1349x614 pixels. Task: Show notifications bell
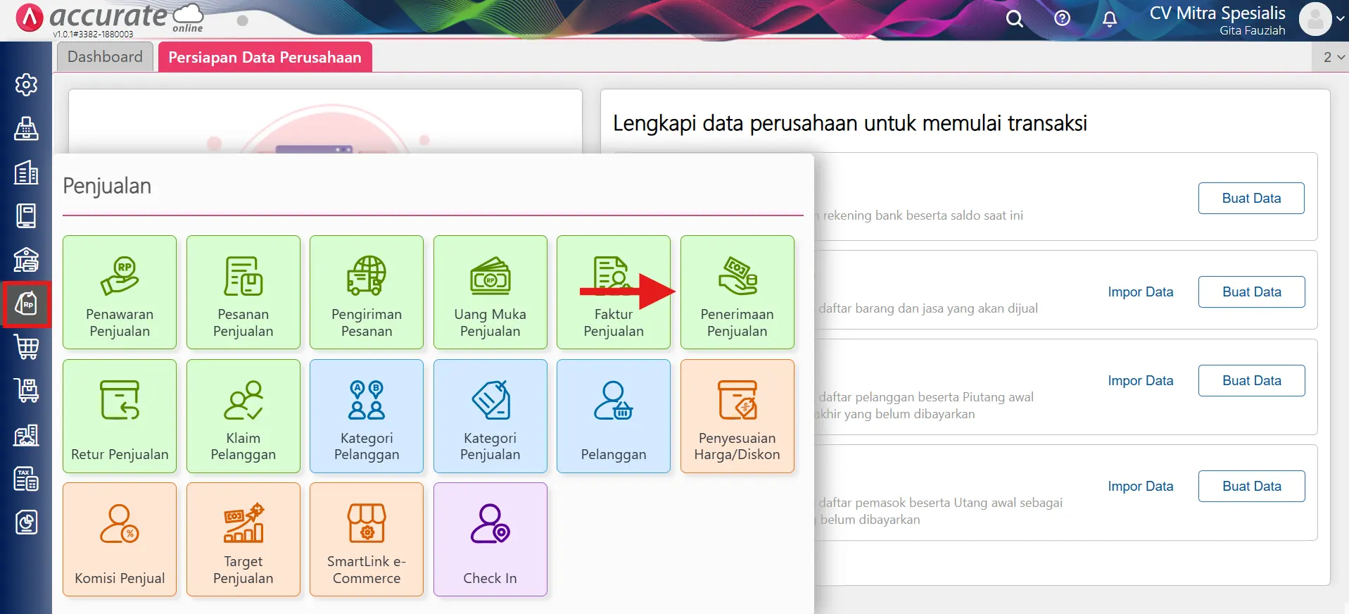(x=1109, y=19)
